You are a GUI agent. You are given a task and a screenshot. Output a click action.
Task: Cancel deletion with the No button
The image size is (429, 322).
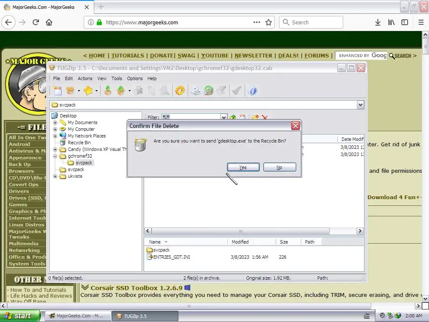(x=279, y=167)
